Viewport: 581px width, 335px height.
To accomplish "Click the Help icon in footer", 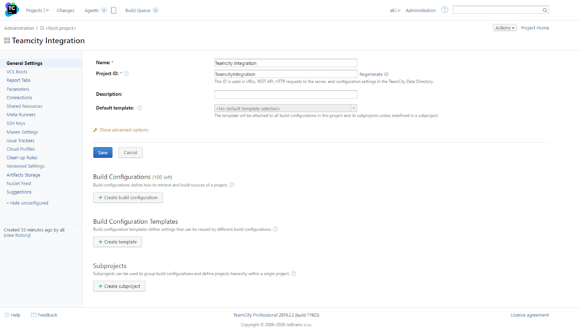I will pos(7,315).
